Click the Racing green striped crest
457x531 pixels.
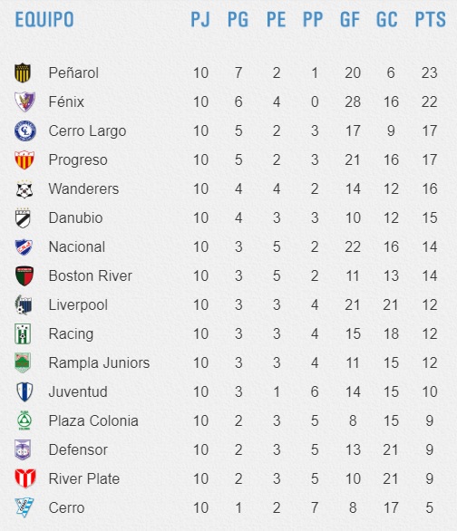(23, 333)
